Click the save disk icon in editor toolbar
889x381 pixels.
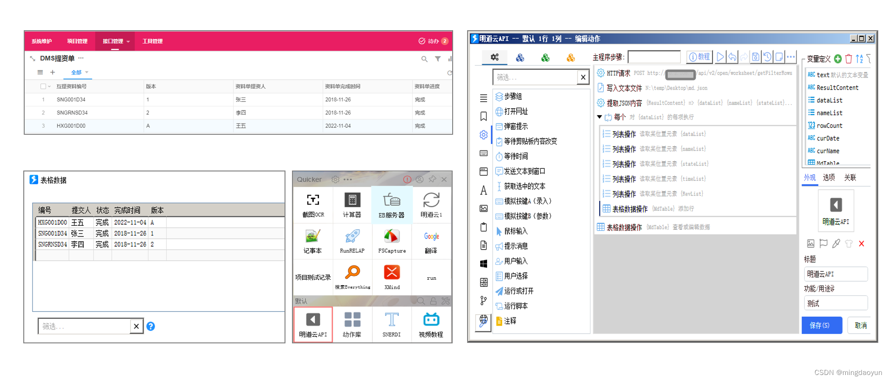pyautogui.click(x=755, y=57)
